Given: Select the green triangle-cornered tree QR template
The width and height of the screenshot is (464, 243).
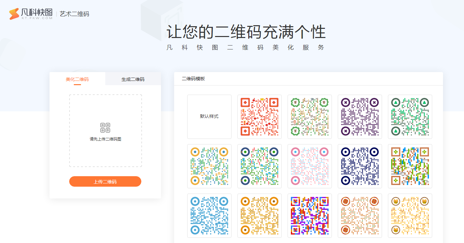Looking at the screenshot, I should 410,117.
